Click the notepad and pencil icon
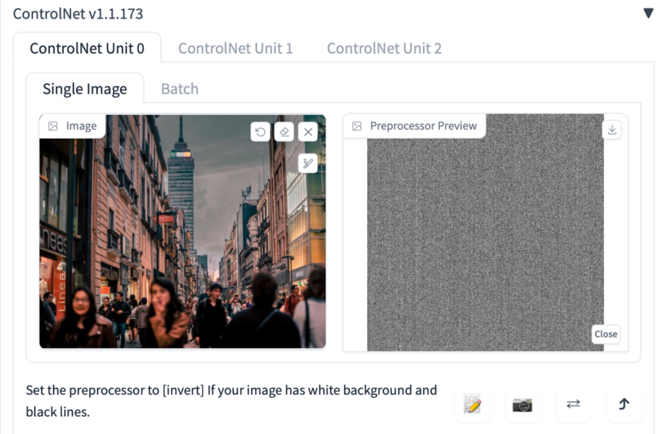 tap(472, 404)
